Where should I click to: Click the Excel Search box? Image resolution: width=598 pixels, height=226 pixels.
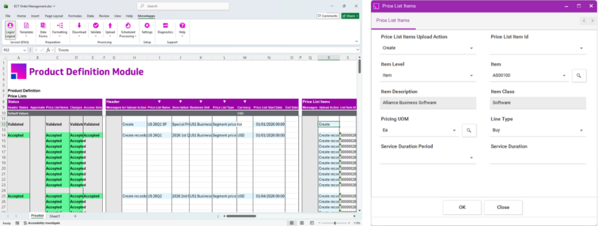[183, 6]
